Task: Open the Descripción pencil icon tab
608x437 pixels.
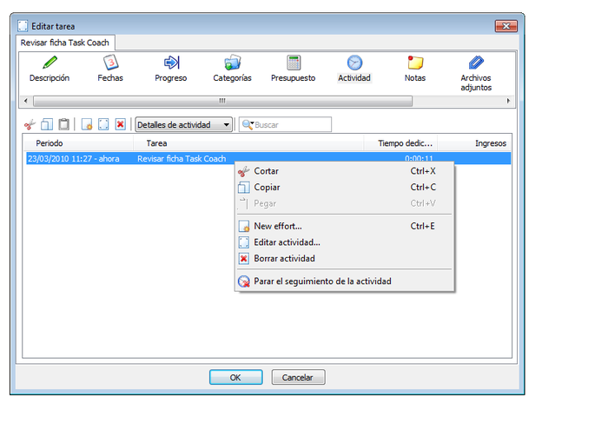Action: point(50,69)
